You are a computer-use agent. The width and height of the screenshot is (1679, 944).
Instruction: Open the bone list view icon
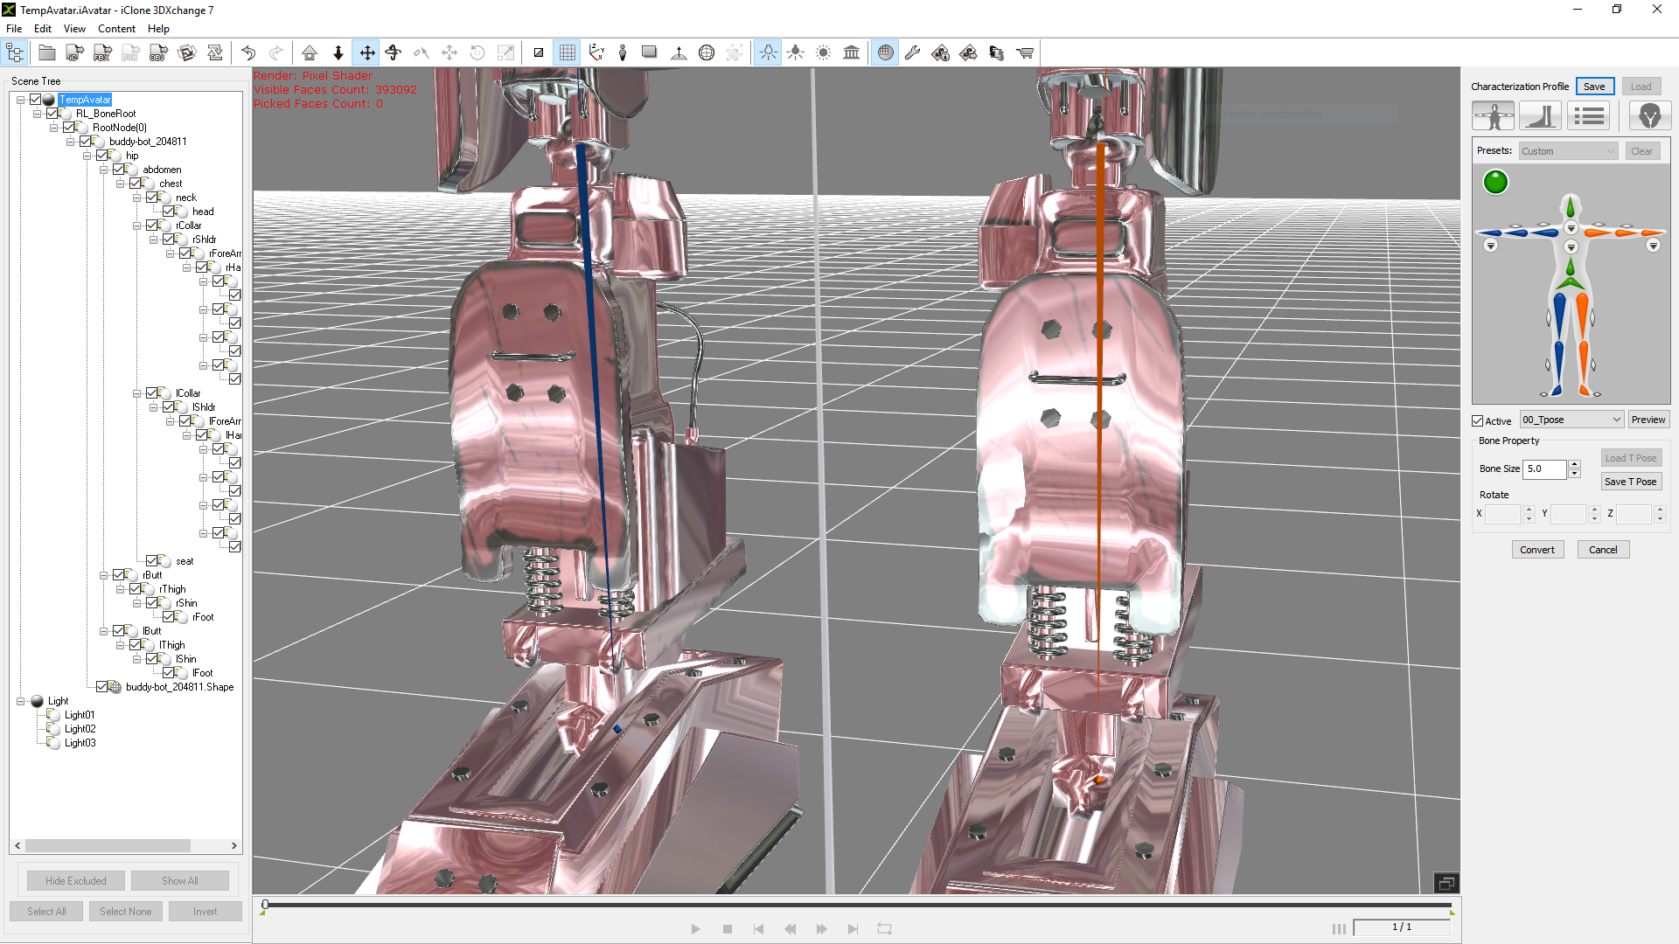click(x=1588, y=115)
